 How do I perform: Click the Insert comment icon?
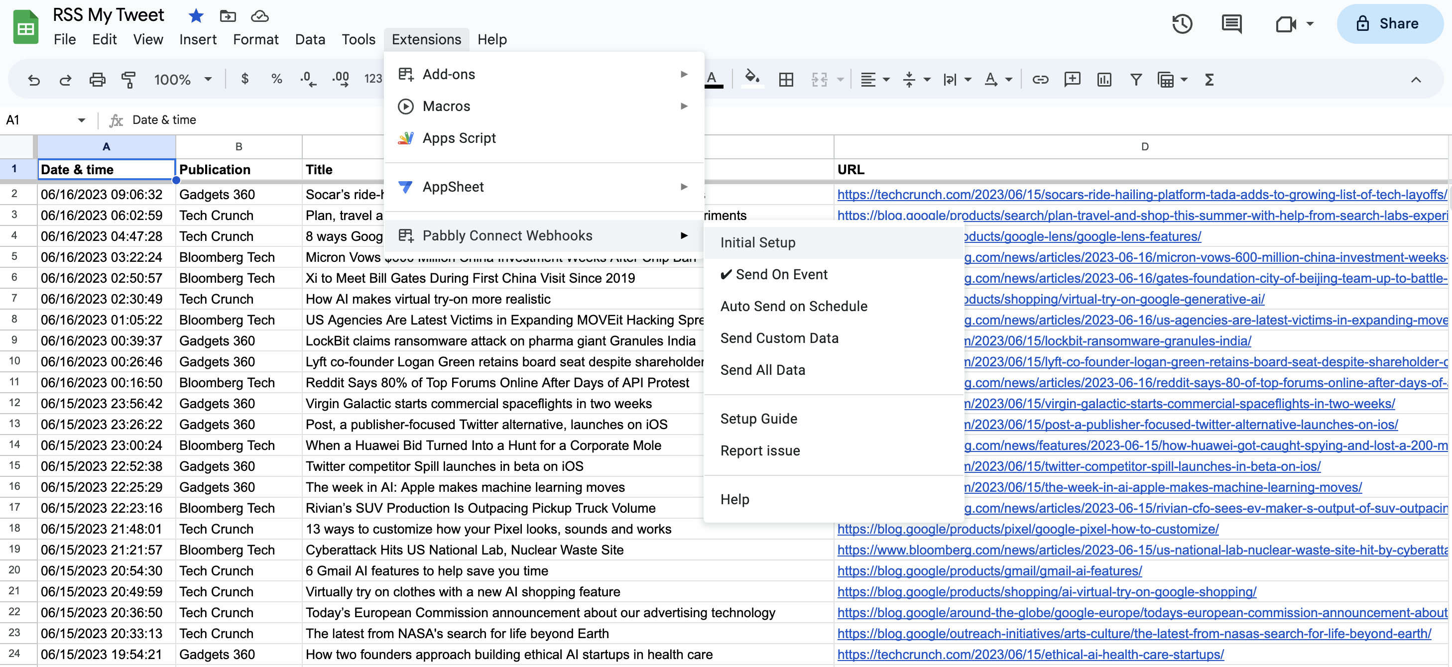point(1072,80)
